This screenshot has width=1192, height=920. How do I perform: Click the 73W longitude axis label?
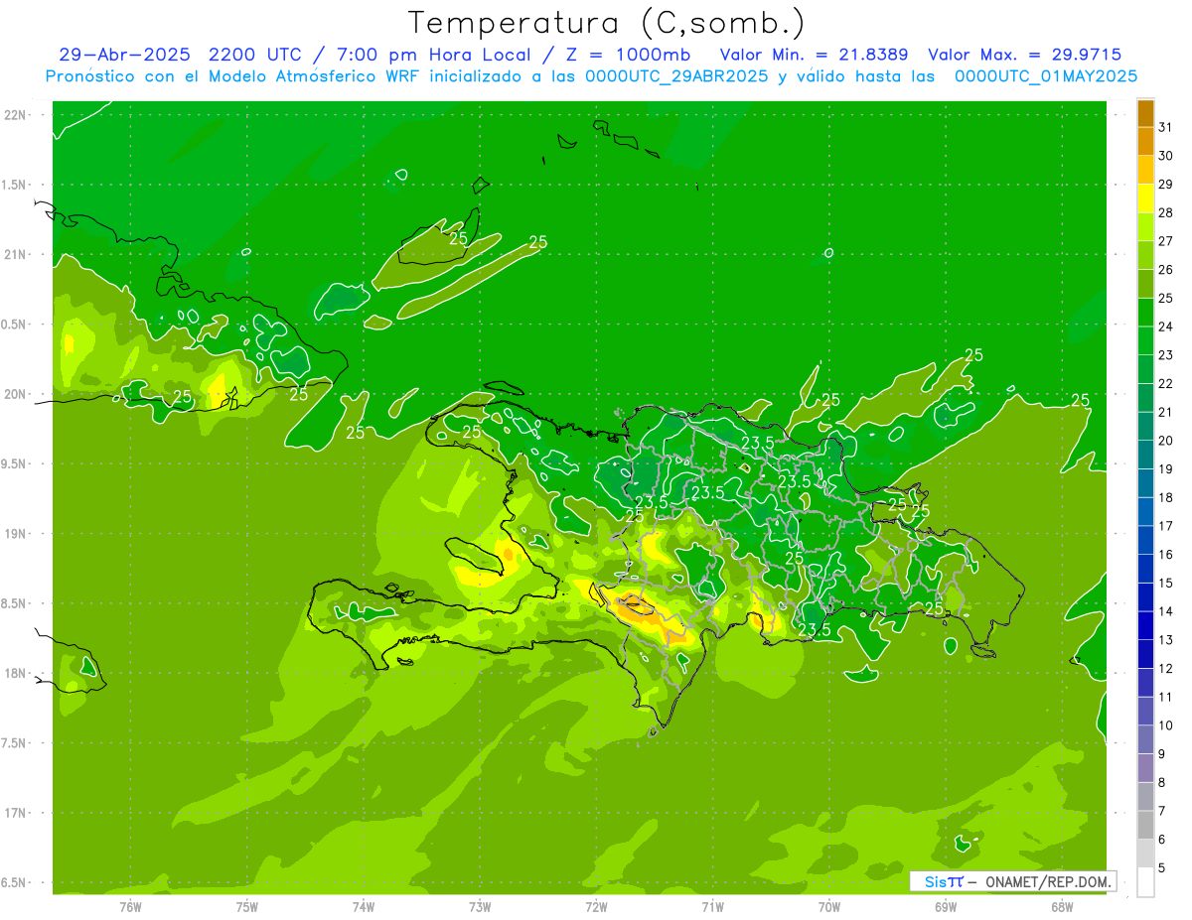pyautogui.click(x=480, y=906)
